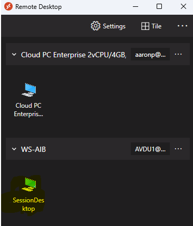The image size is (193, 226).
Task: Click the Tile text label
Action: (157, 26)
